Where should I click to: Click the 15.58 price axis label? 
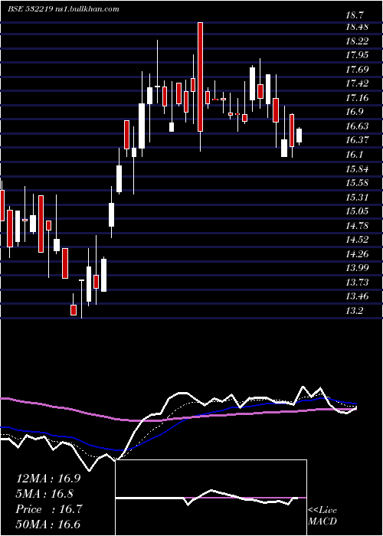click(x=357, y=183)
